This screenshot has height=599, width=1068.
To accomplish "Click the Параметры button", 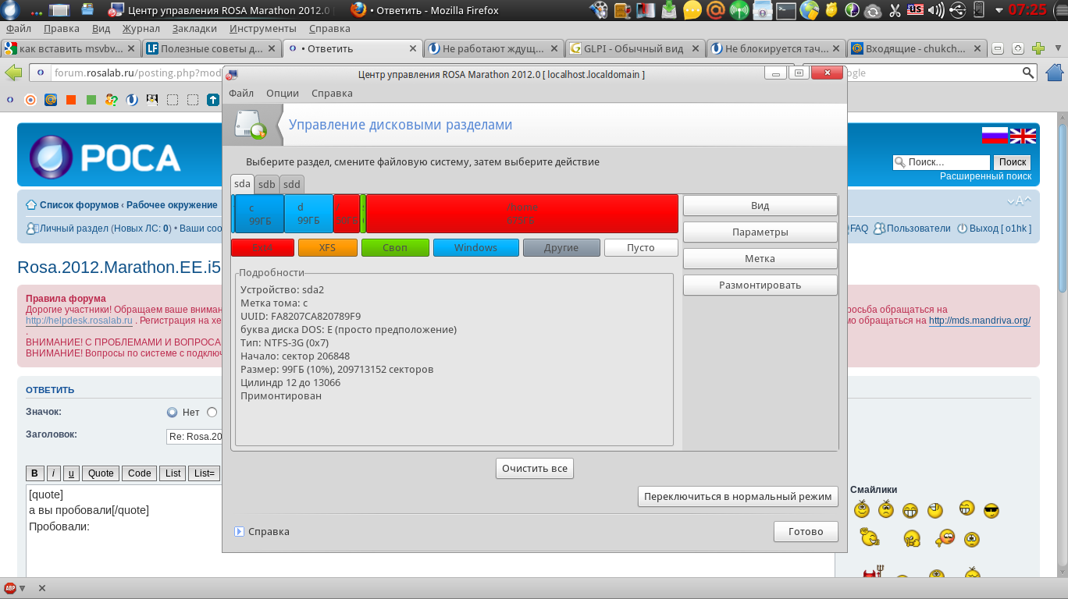I will click(760, 232).
